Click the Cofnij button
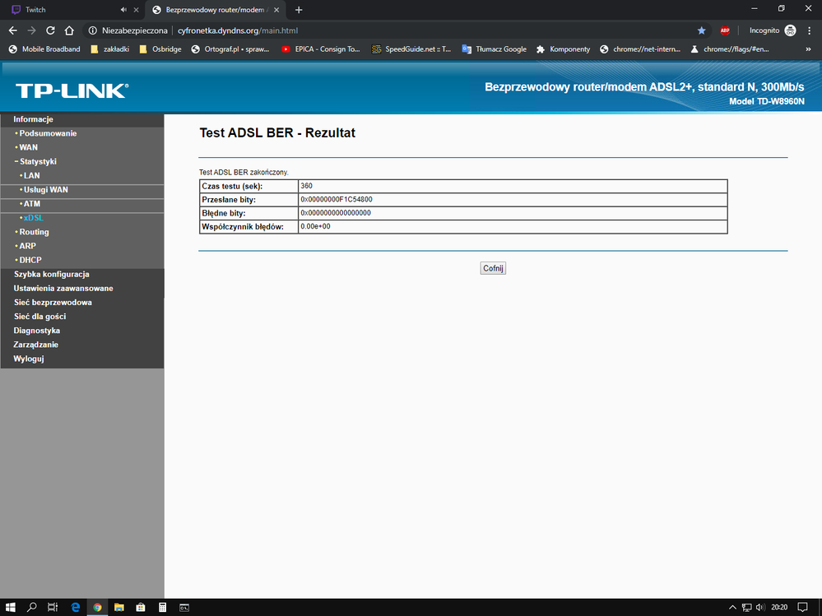This screenshot has height=616, width=822. click(493, 268)
